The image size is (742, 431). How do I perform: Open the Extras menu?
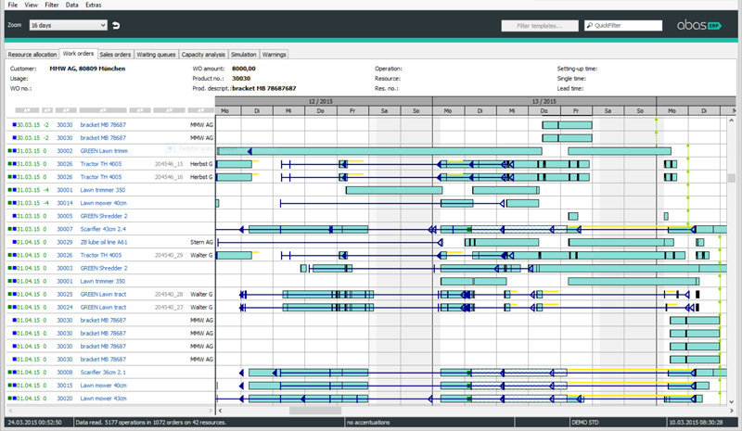point(94,5)
